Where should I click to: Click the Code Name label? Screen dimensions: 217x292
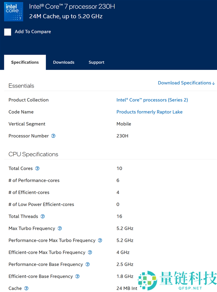[21, 112]
